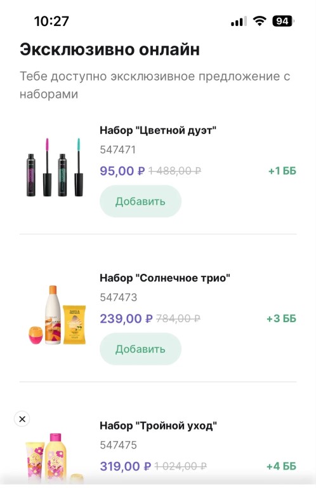Tap the battery indicator in status bar

point(283,21)
